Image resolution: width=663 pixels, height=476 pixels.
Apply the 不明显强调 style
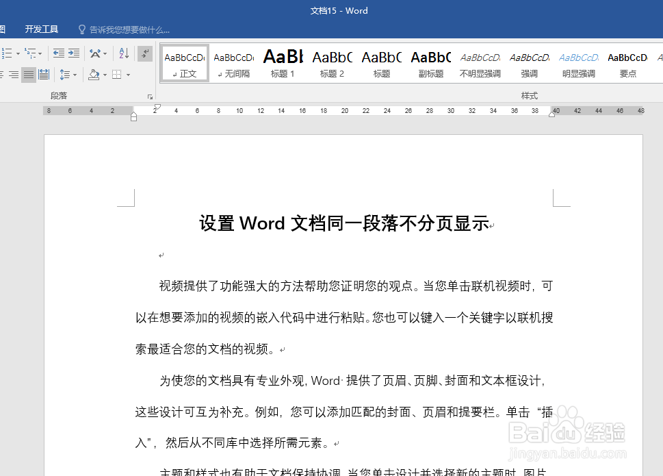click(x=480, y=64)
